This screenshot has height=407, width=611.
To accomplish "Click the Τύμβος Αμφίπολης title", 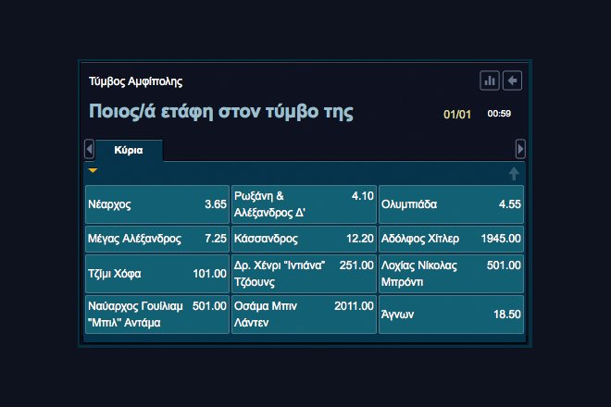I will point(129,81).
